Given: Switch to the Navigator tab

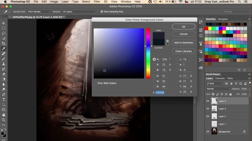Looking at the screenshot, I should point(223,19).
